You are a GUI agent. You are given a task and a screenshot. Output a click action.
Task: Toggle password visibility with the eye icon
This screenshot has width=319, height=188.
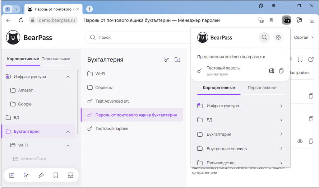pos(300,141)
